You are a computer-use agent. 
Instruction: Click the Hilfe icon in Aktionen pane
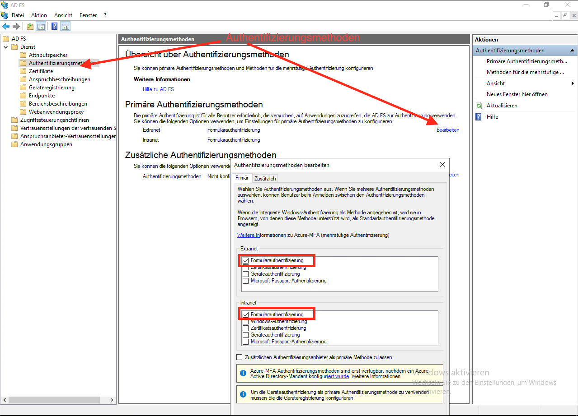(479, 116)
